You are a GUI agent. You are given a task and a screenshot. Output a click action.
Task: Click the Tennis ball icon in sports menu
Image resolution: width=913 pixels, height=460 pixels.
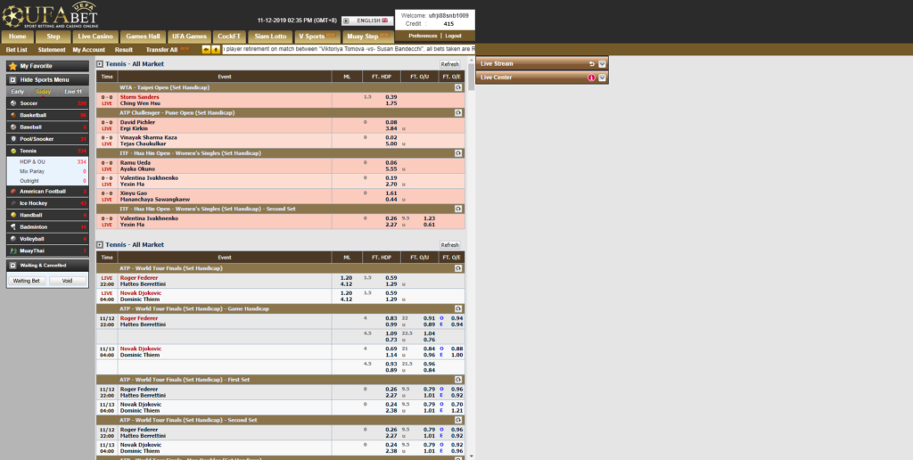point(13,151)
